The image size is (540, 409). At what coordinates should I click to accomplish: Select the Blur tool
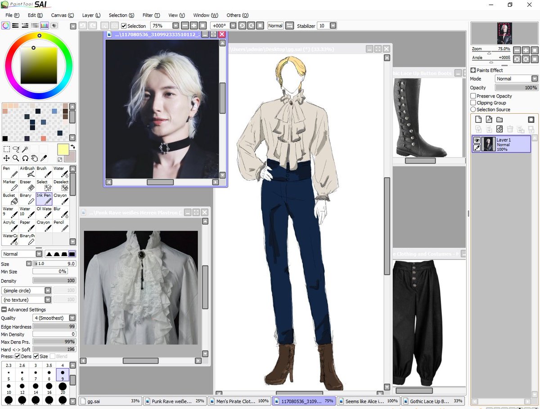pos(61,212)
